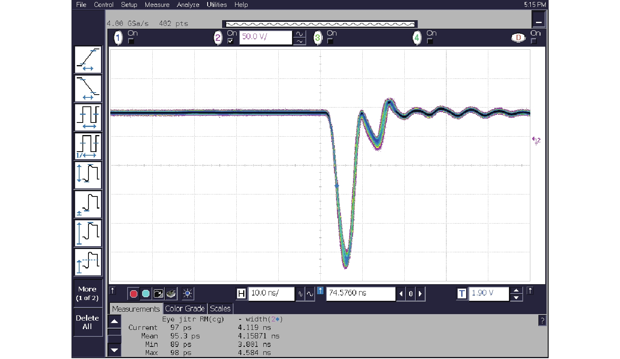Image resolution: width=620 pixels, height=359 pixels.
Task: Select the rise time measurement icon
Action: point(88,59)
